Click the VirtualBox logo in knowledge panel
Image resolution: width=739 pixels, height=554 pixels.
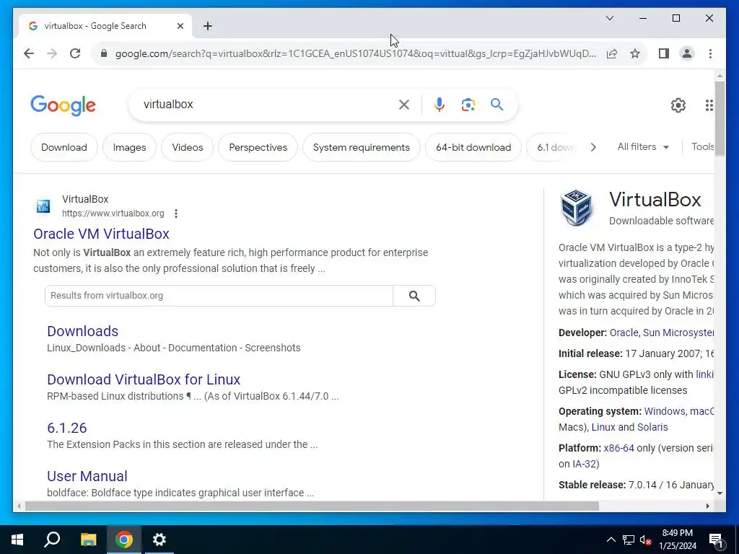click(576, 208)
